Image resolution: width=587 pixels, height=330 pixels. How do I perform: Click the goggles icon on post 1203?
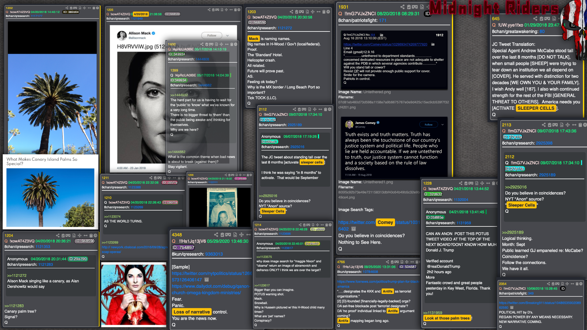[x=302, y=12]
